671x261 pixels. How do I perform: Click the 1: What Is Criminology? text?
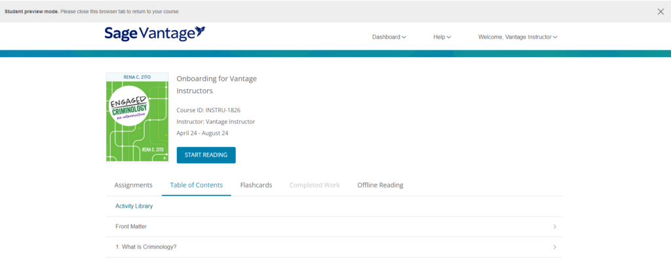pos(146,247)
